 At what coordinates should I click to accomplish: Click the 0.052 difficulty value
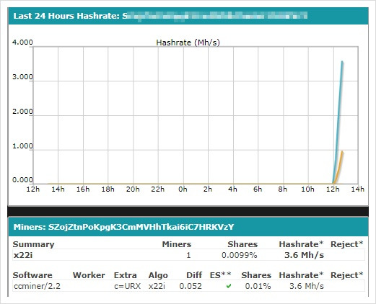[191, 286]
